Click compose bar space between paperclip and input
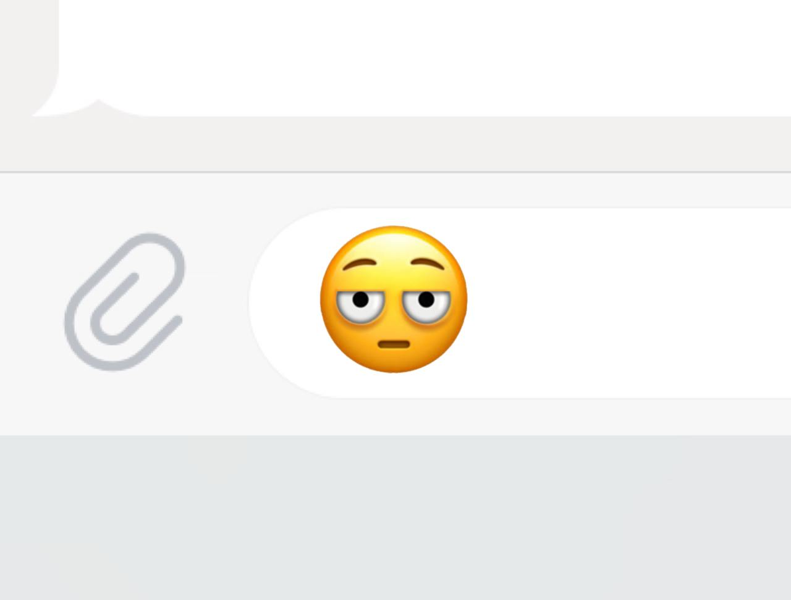 218,302
